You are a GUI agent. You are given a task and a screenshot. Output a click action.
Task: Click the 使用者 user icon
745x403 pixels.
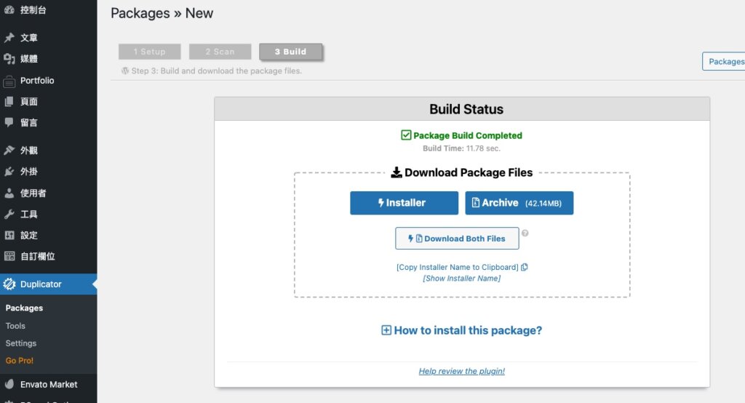click(x=9, y=193)
